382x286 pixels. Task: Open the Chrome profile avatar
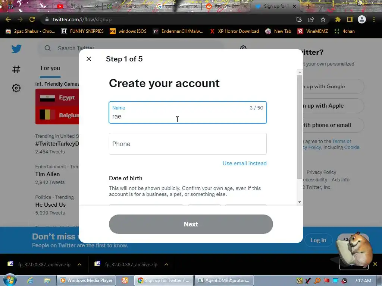click(362, 19)
